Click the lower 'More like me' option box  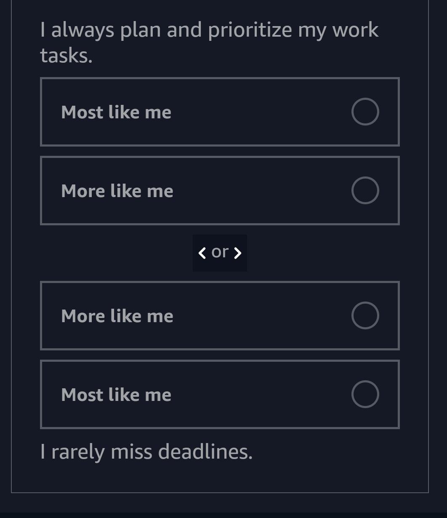point(220,315)
